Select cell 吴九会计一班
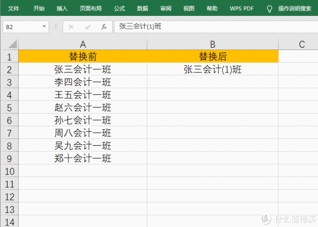The width and height of the screenshot is (318, 227). coord(83,146)
